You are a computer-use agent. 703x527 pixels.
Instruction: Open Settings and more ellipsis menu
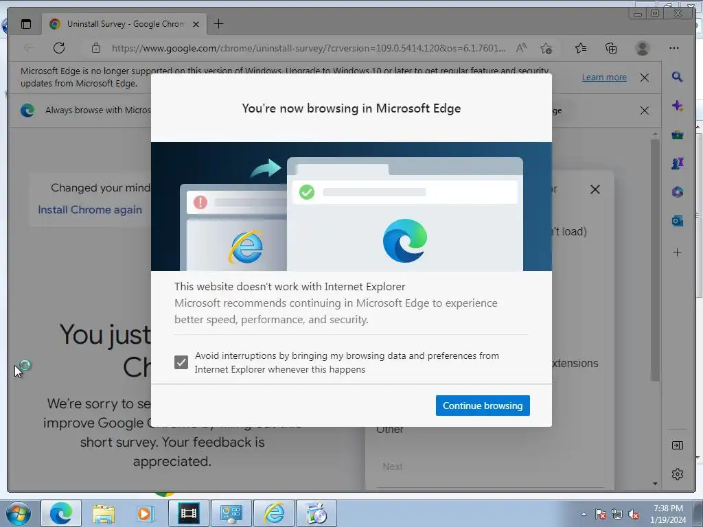point(674,48)
